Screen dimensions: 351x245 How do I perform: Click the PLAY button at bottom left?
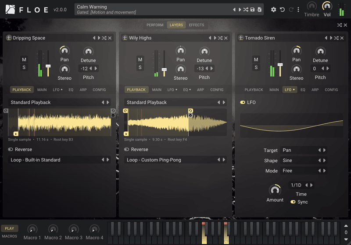click(x=9, y=228)
